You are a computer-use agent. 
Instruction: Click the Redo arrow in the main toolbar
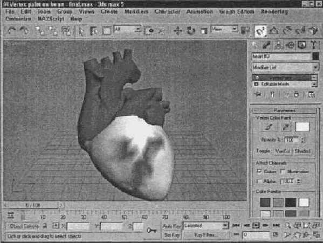24,31
